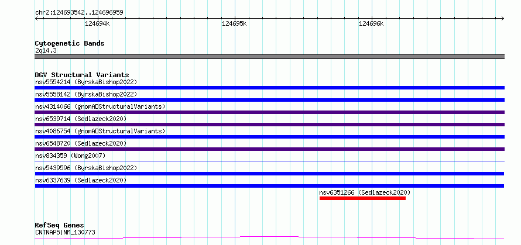
Task: Click the purple bar under nsv6539714
Action: (x=269, y=125)
